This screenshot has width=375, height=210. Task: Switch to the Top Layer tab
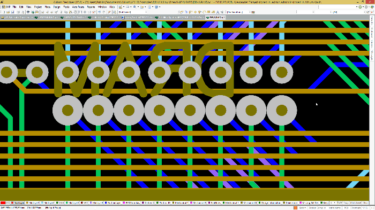point(18,203)
